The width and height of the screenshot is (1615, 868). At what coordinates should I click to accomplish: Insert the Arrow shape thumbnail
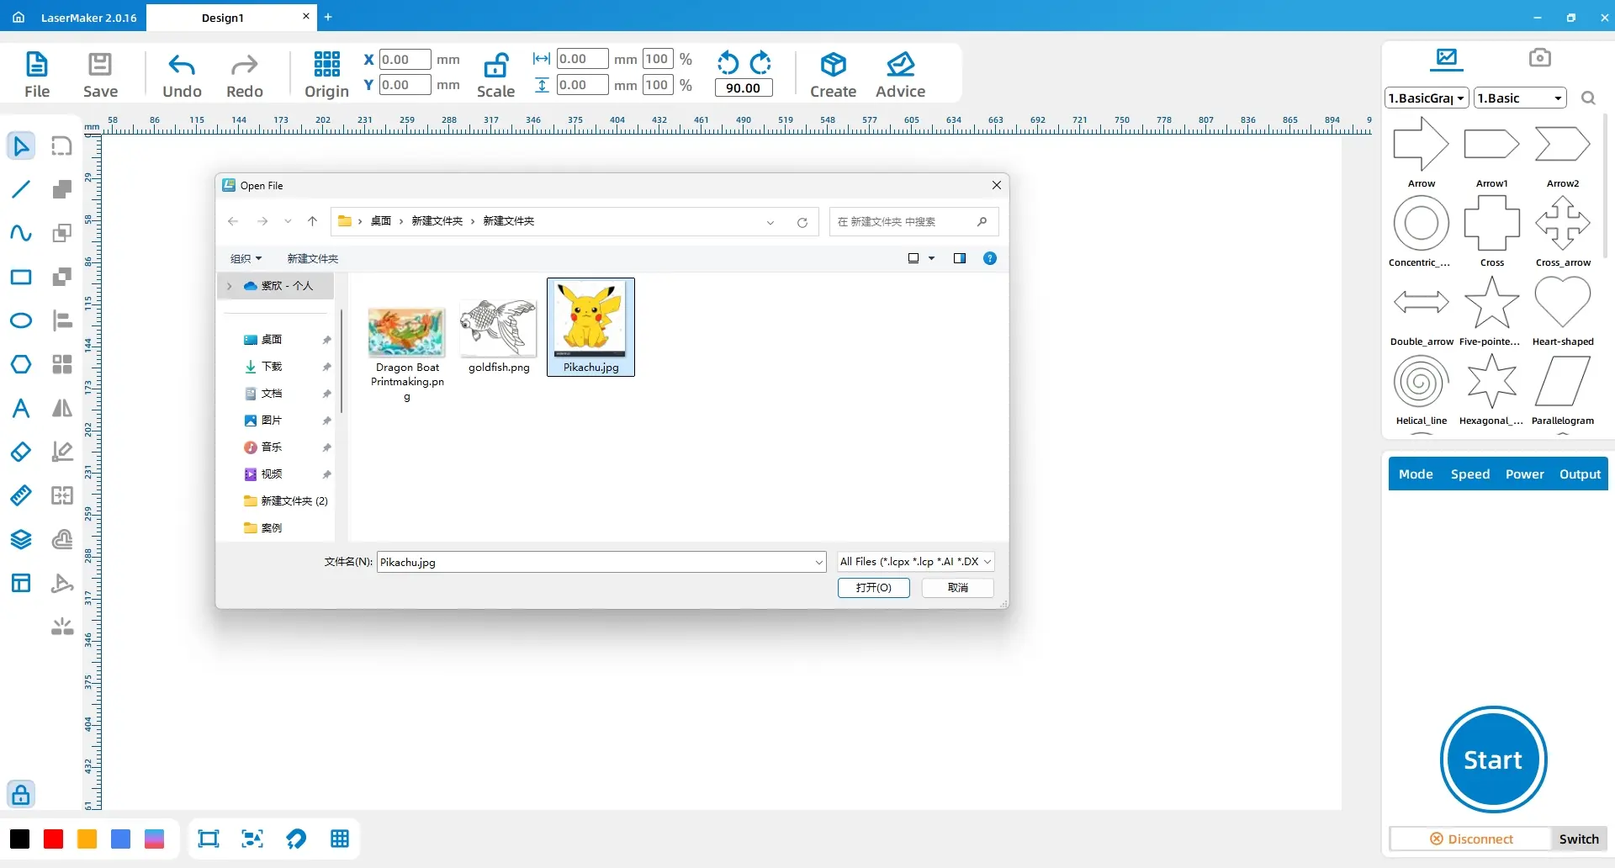pos(1422,145)
